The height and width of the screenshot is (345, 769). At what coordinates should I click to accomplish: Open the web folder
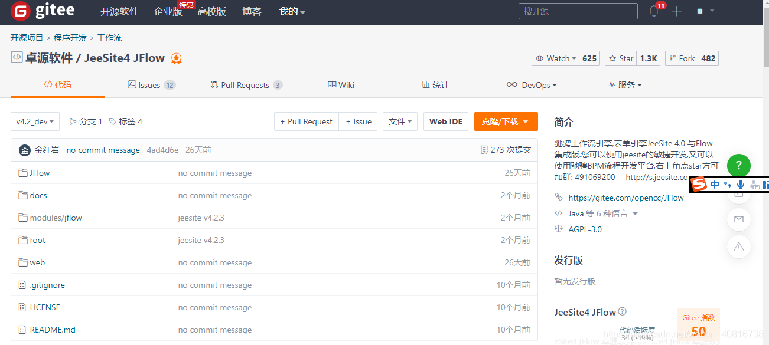click(37, 262)
